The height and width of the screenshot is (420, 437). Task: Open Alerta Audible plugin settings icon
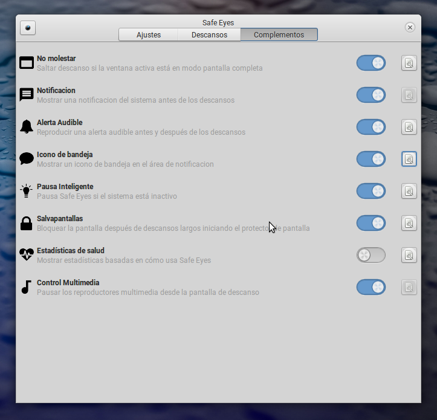coord(409,127)
